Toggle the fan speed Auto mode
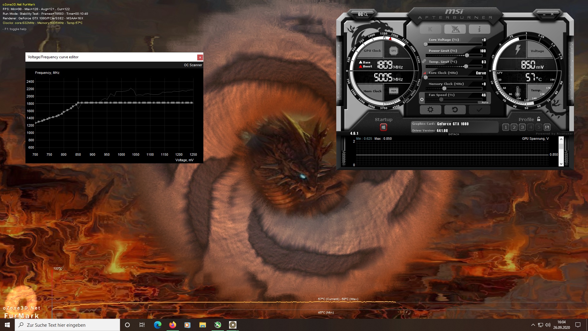 pyautogui.click(x=484, y=102)
